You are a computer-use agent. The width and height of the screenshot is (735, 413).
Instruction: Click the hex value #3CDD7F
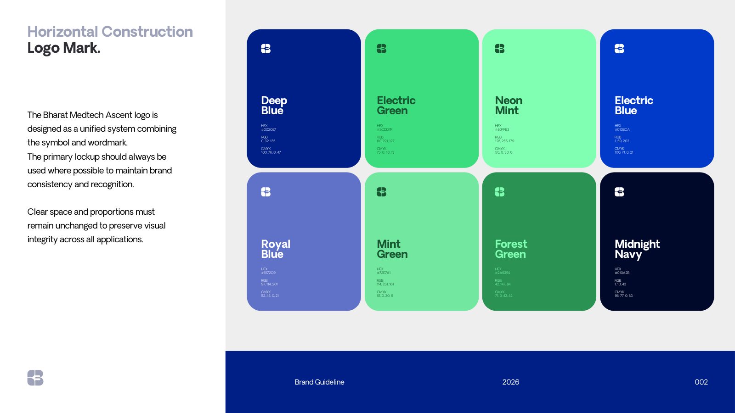point(384,130)
